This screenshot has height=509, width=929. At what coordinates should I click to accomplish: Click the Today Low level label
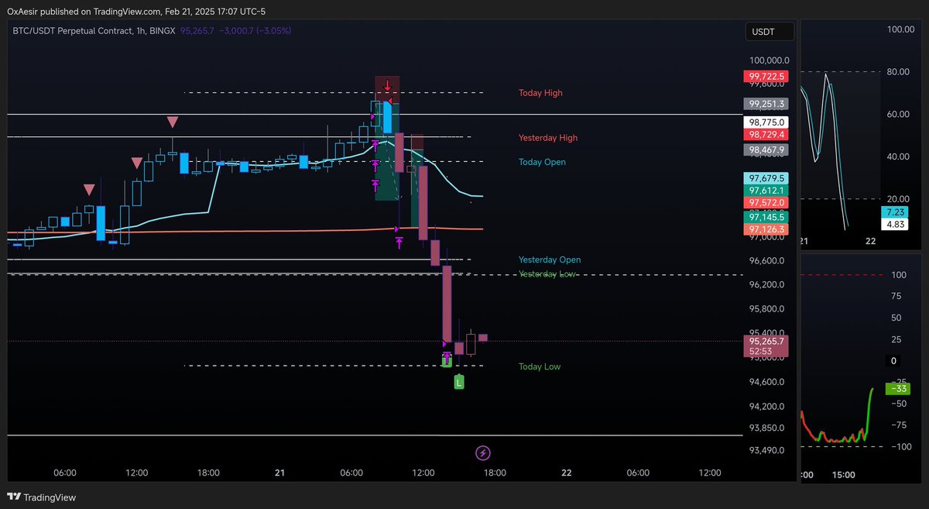[540, 366]
